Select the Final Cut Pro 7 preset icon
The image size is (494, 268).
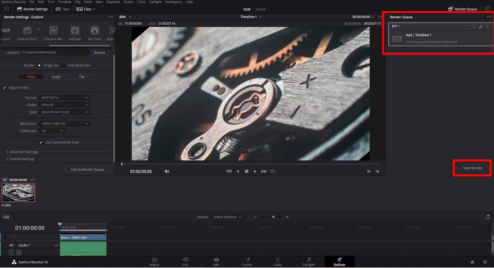coord(27,30)
